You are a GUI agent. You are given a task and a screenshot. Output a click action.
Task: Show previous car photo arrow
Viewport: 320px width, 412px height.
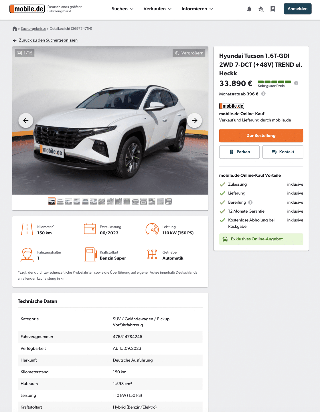26,120
